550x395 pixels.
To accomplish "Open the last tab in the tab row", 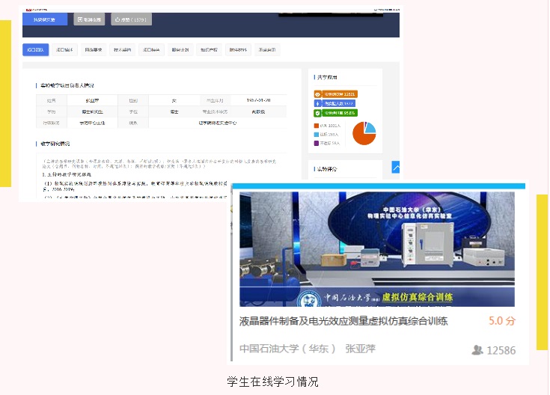I will (x=267, y=50).
